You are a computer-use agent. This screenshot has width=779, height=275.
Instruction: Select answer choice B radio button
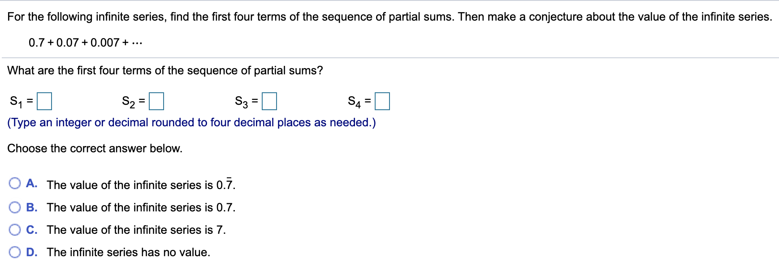tap(15, 207)
